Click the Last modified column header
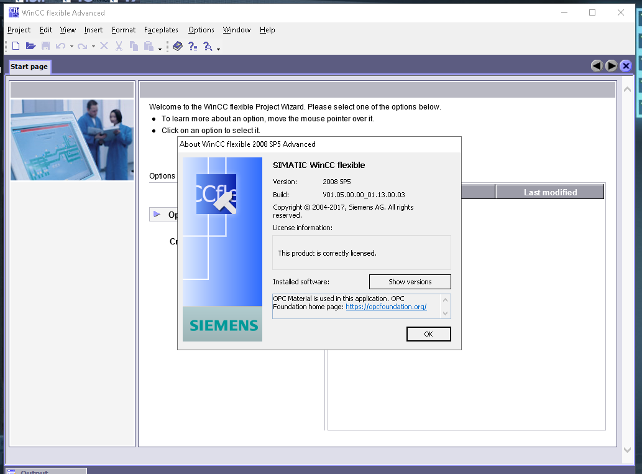This screenshot has height=474, width=642. click(550, 192)
